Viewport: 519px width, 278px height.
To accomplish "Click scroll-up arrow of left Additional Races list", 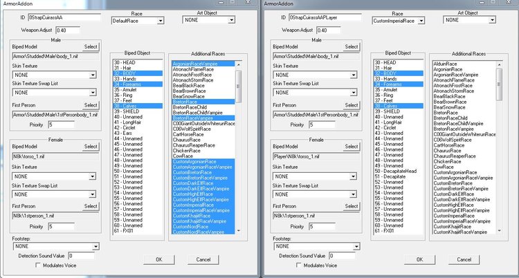I will click(238, 65).
